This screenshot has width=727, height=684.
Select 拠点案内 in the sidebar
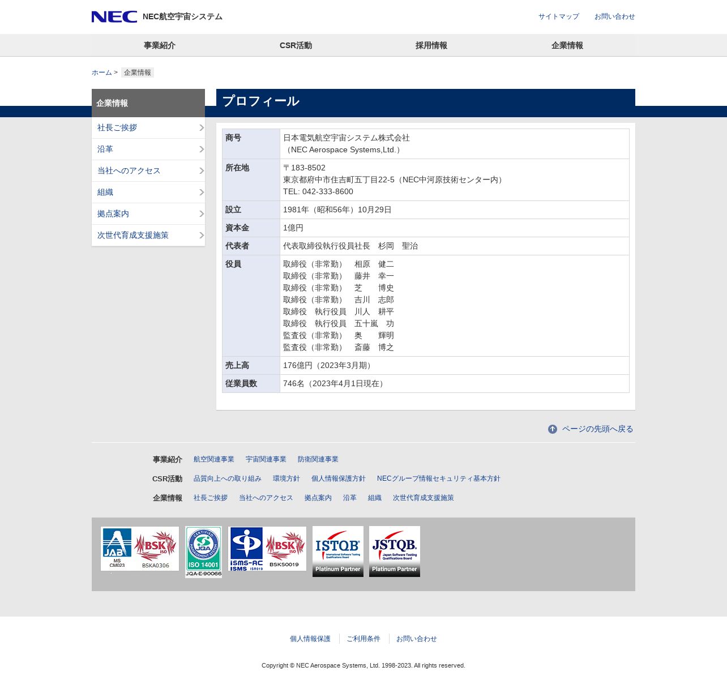click(x=148, y=214)
